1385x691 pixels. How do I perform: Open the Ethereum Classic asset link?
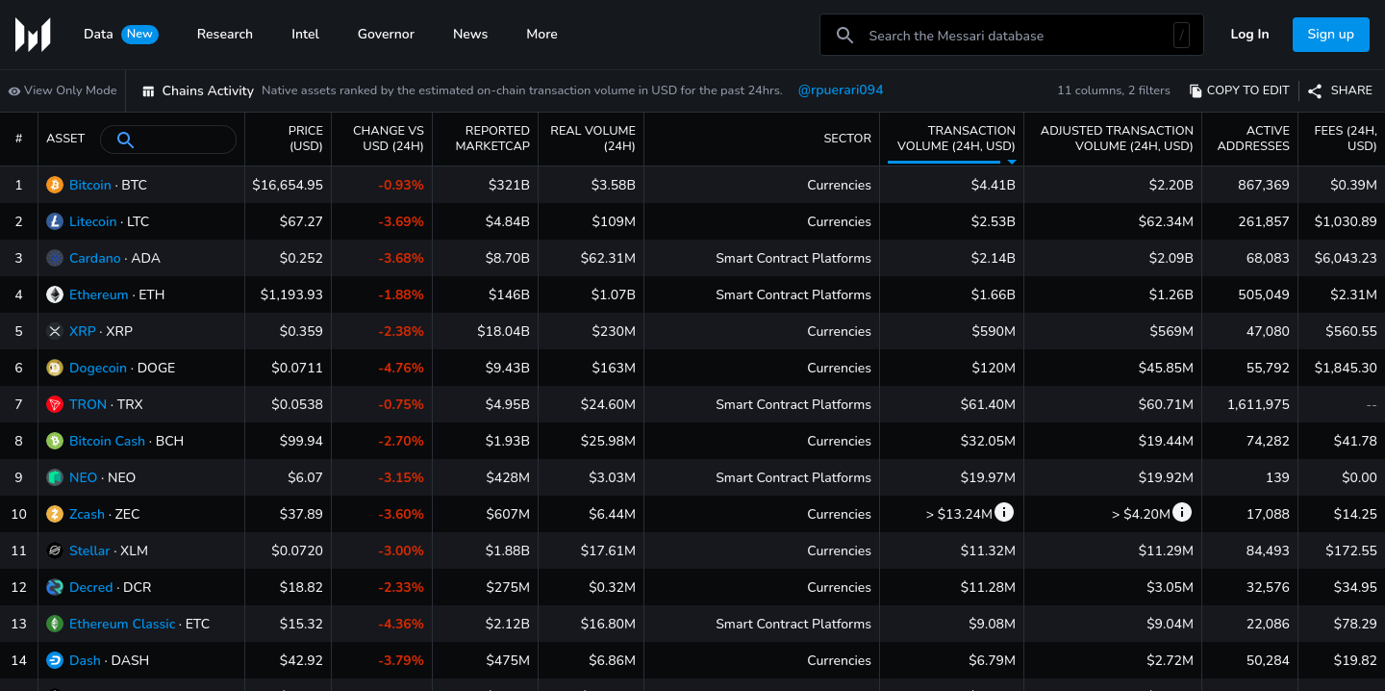point(122,624)
